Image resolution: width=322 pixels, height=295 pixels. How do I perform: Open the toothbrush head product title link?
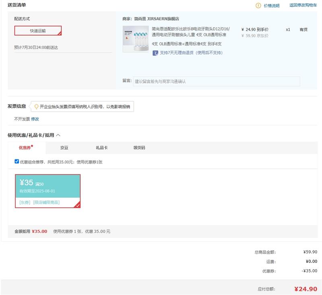coord(191,32)
